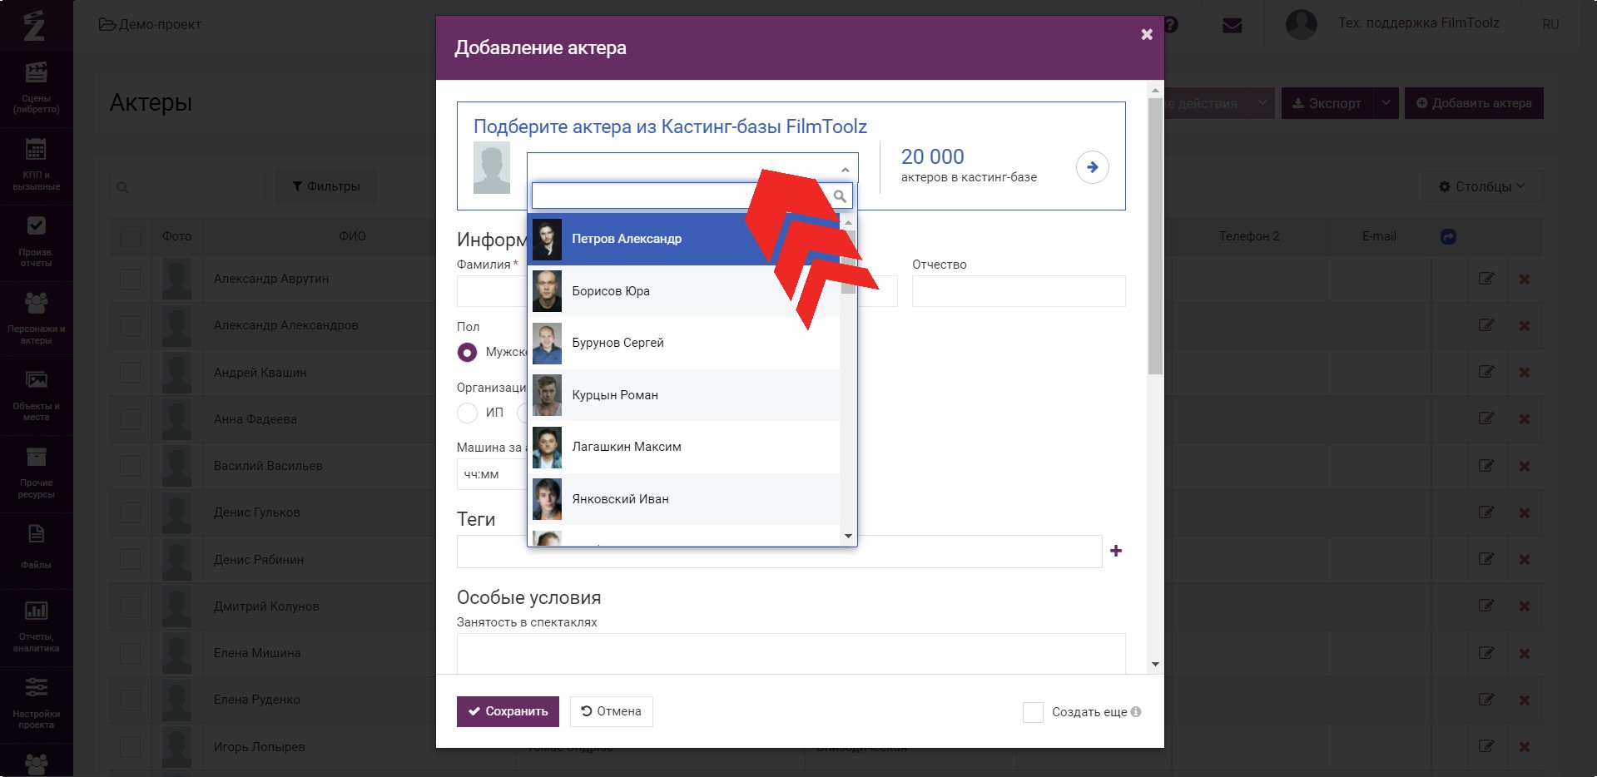
Task: Click info icon next to Создать еще
Action: [x=1136, y=711]
